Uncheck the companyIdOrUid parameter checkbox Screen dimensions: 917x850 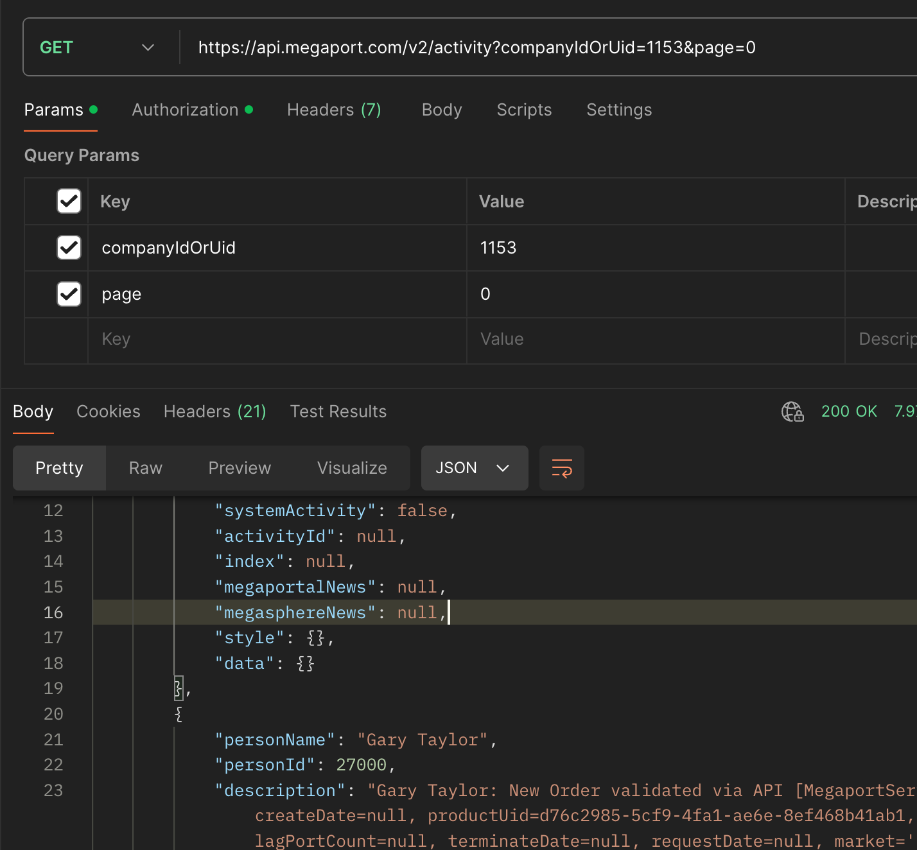[69, 247]
